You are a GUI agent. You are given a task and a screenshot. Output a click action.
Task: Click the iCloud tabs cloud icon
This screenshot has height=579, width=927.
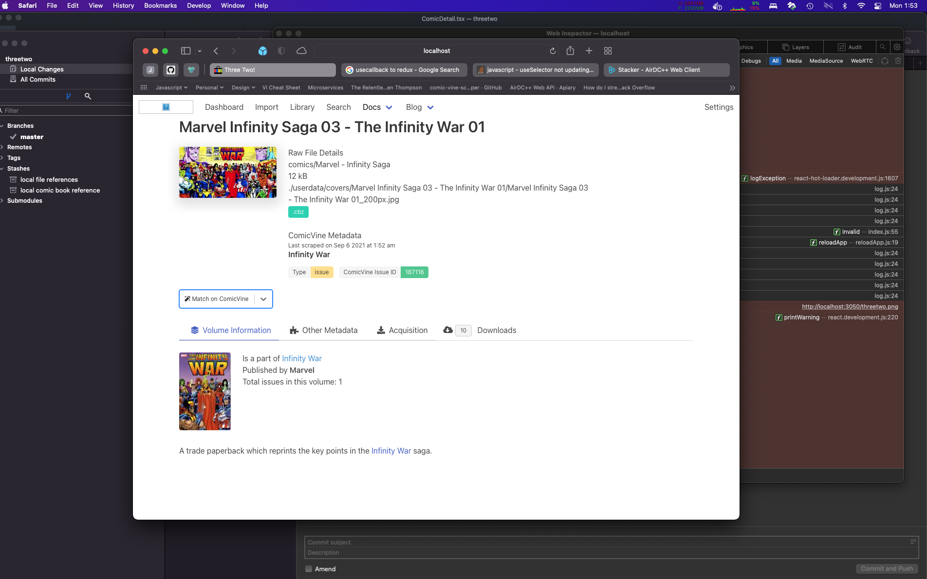(x=301, y=51)
